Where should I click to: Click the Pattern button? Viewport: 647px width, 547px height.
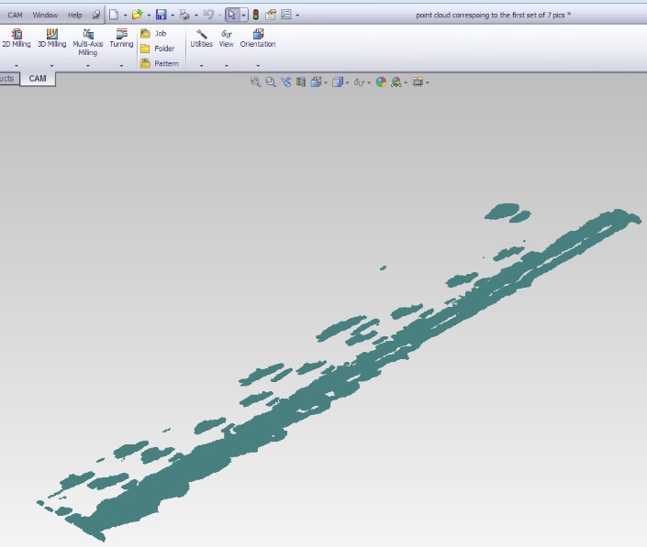pyautogui.click(x=160, y=63)
